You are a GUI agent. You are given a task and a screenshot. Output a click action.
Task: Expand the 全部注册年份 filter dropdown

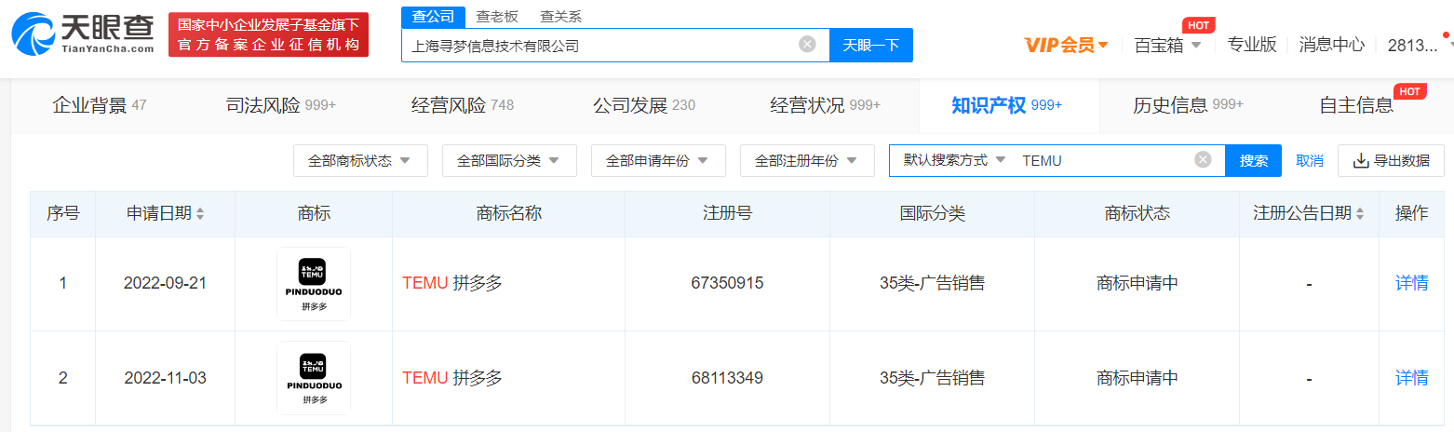(807, 160)
